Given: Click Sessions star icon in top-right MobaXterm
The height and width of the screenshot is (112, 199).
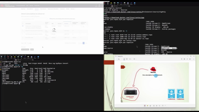Looking at the screenshot, I should point(111,3).
